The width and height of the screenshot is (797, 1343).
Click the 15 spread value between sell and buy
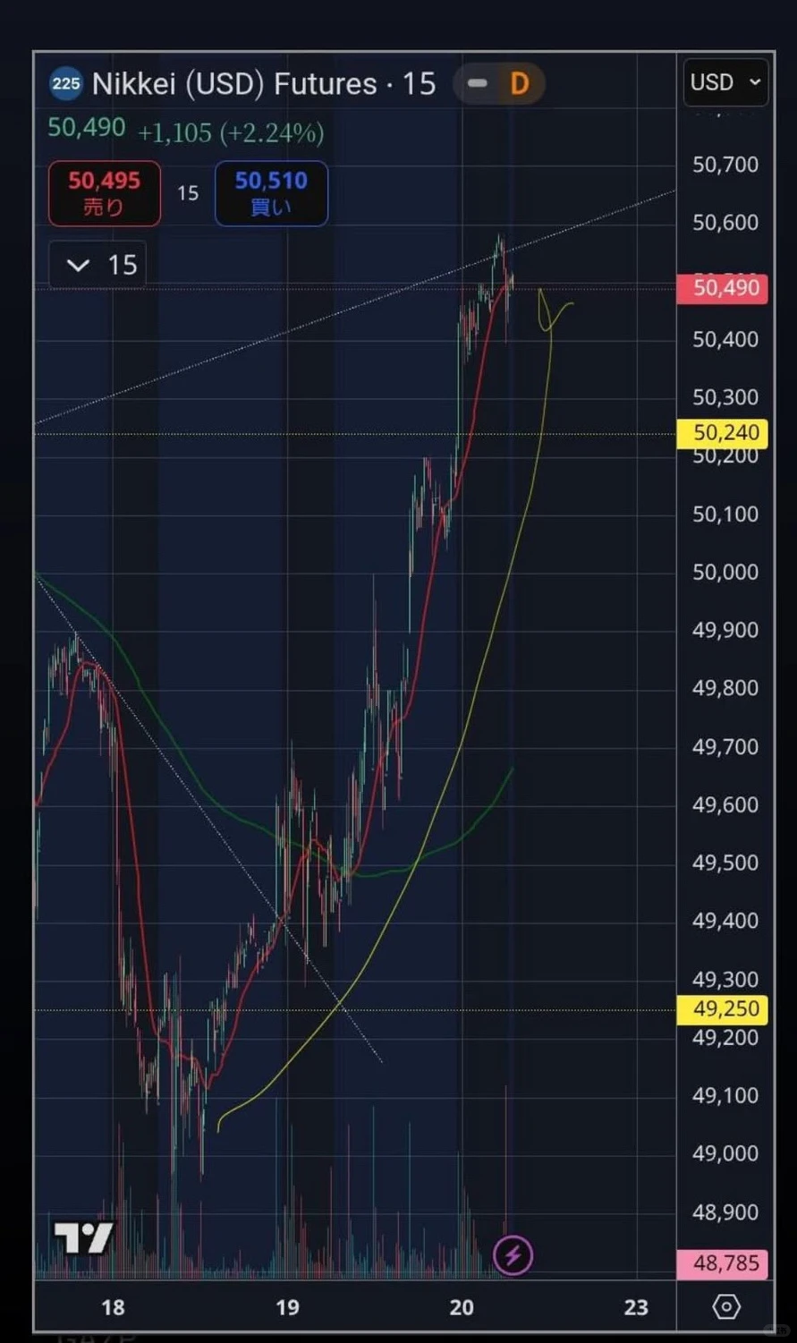188,193
